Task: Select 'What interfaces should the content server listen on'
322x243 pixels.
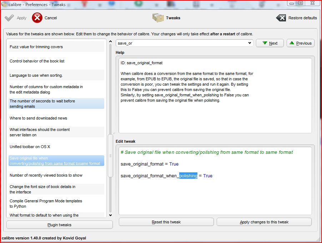Action: coord(56,132)
